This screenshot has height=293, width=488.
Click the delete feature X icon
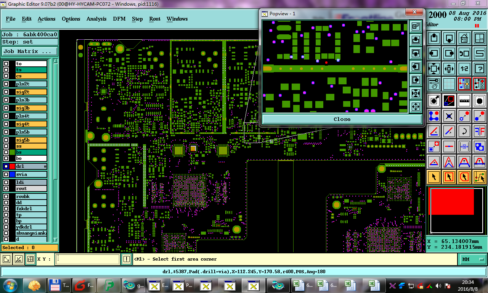coord(449,116)
